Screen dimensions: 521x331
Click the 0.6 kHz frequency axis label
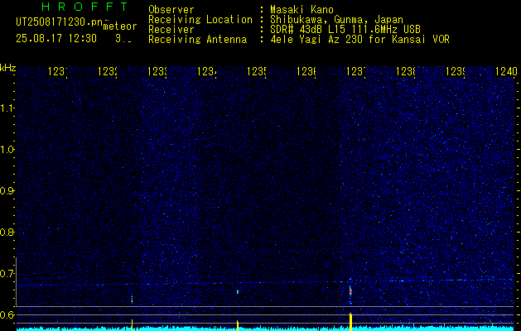pos(7,314)
